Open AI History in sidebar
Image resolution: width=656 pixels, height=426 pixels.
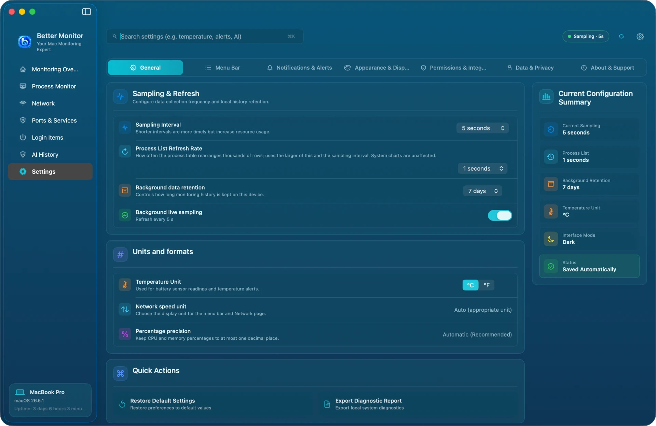50,155
